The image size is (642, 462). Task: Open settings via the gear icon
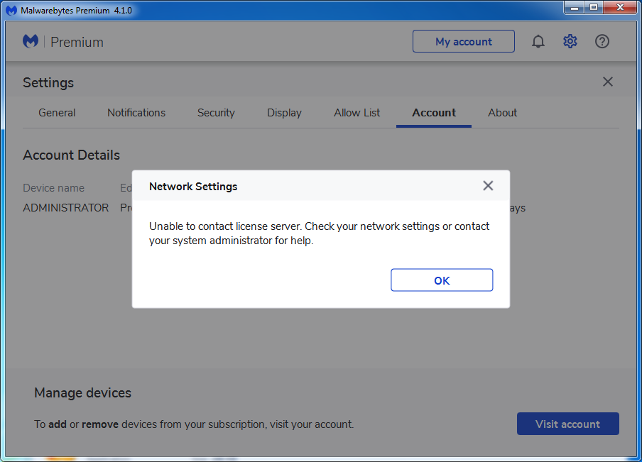570,41
